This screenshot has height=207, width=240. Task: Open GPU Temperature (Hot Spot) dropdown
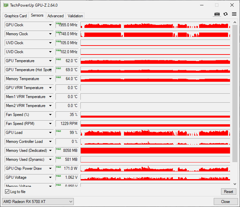pos(50,70)
